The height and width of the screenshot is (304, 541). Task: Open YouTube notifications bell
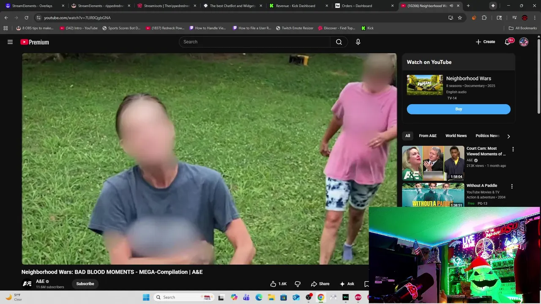click(x=508, y=42)
